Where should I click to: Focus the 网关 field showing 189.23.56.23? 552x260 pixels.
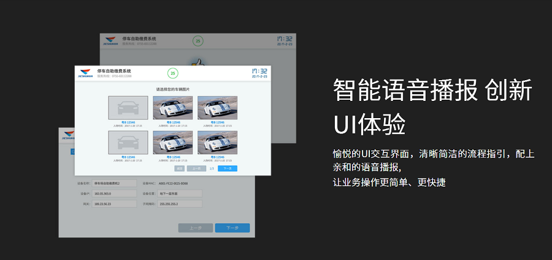(x=114, y=204)
